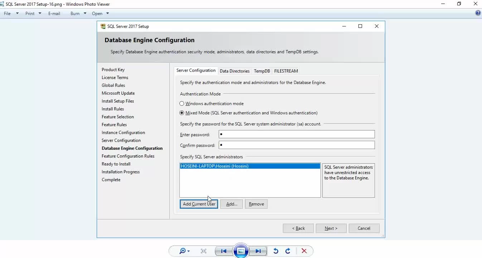The width and height of the screenshot is (482, 258).
Task: Select HOSEINI-LAPTOP\Hoseini administrator entry
Action: click(x=250, y=166)
